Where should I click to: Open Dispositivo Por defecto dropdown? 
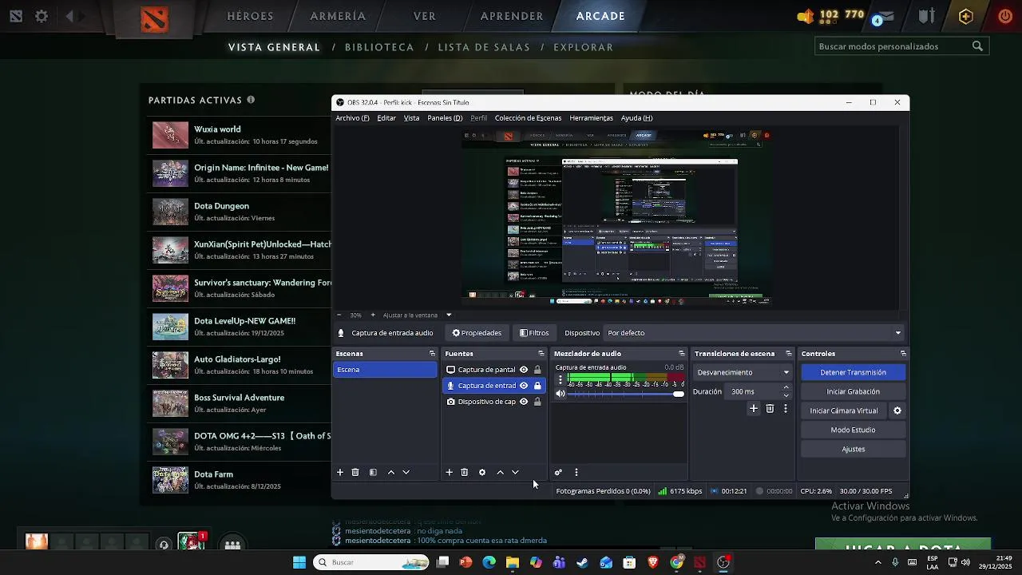[x=755, y=333]
